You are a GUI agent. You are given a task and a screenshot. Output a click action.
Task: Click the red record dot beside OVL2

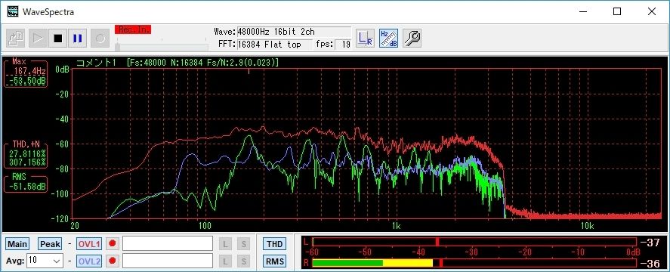(113, 261)
